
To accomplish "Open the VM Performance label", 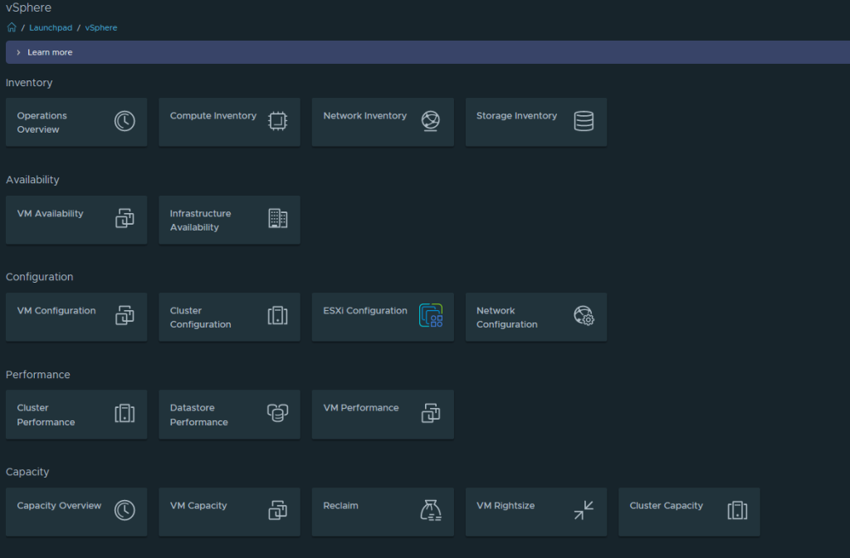I will 361,408.
